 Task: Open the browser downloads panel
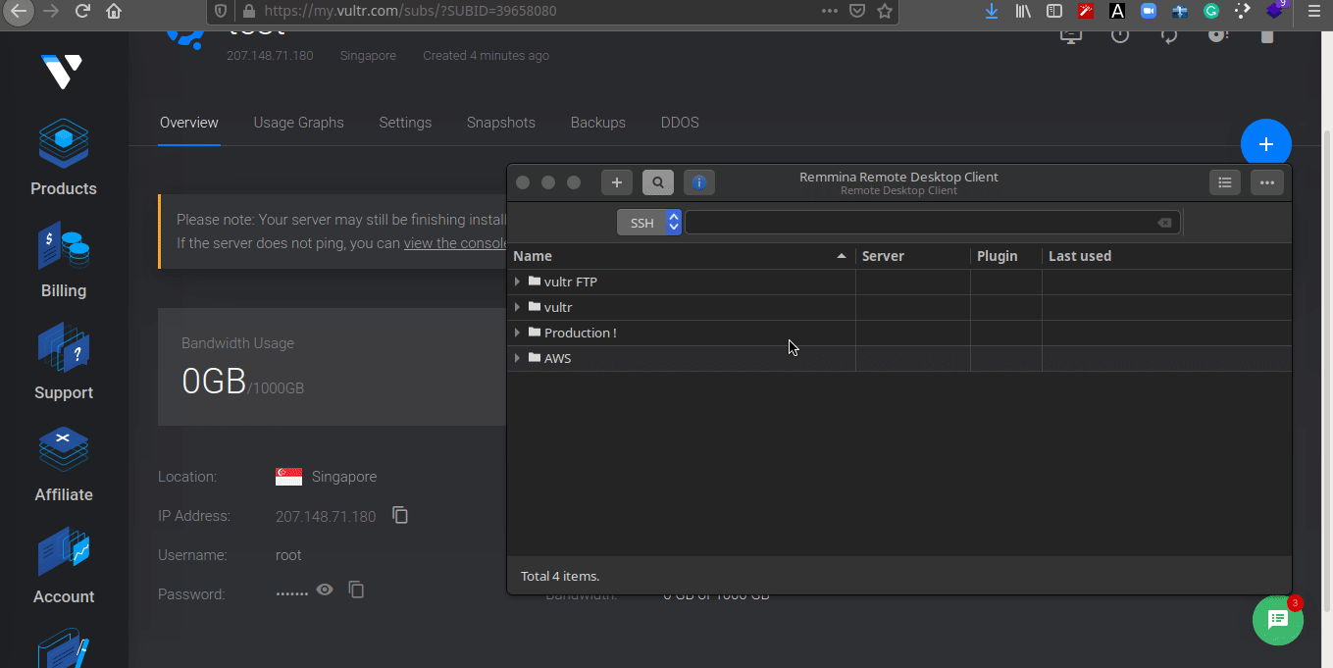pyautogui.click(x=992, y=12)
